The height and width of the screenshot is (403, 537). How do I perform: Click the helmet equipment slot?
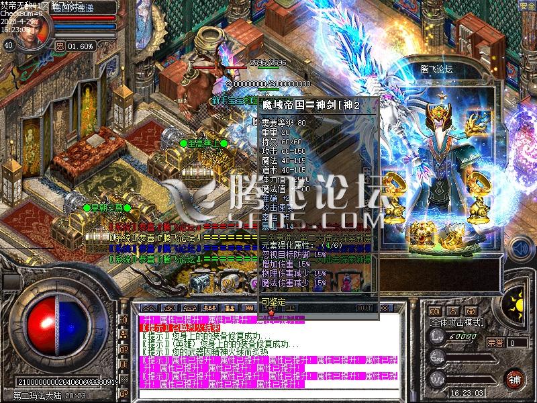440,117
